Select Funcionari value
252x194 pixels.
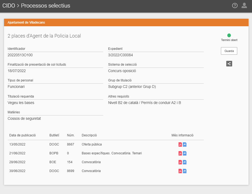pyautogui.click(x=16, y=87)
